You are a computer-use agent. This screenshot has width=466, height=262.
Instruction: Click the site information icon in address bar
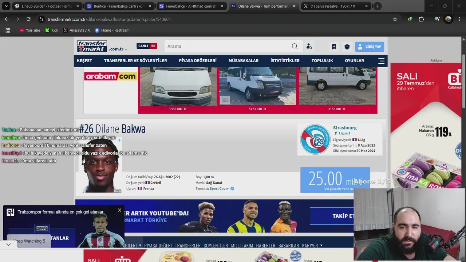pos(42,19)
